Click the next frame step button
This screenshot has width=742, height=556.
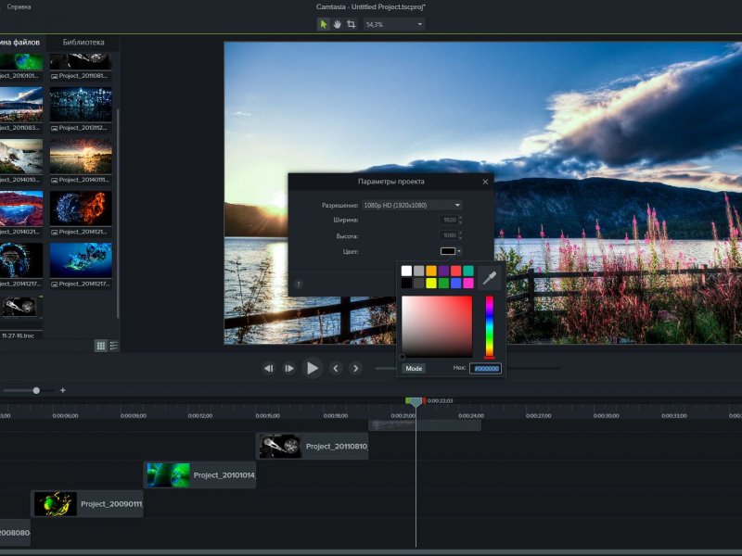288,368
